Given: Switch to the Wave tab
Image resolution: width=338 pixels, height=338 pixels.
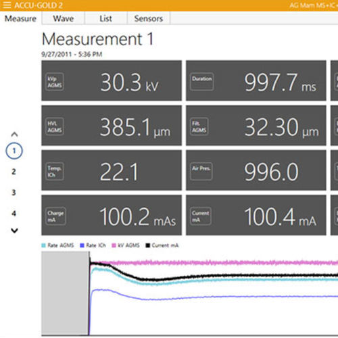Looking at the screenshot, I should point(64,18).
